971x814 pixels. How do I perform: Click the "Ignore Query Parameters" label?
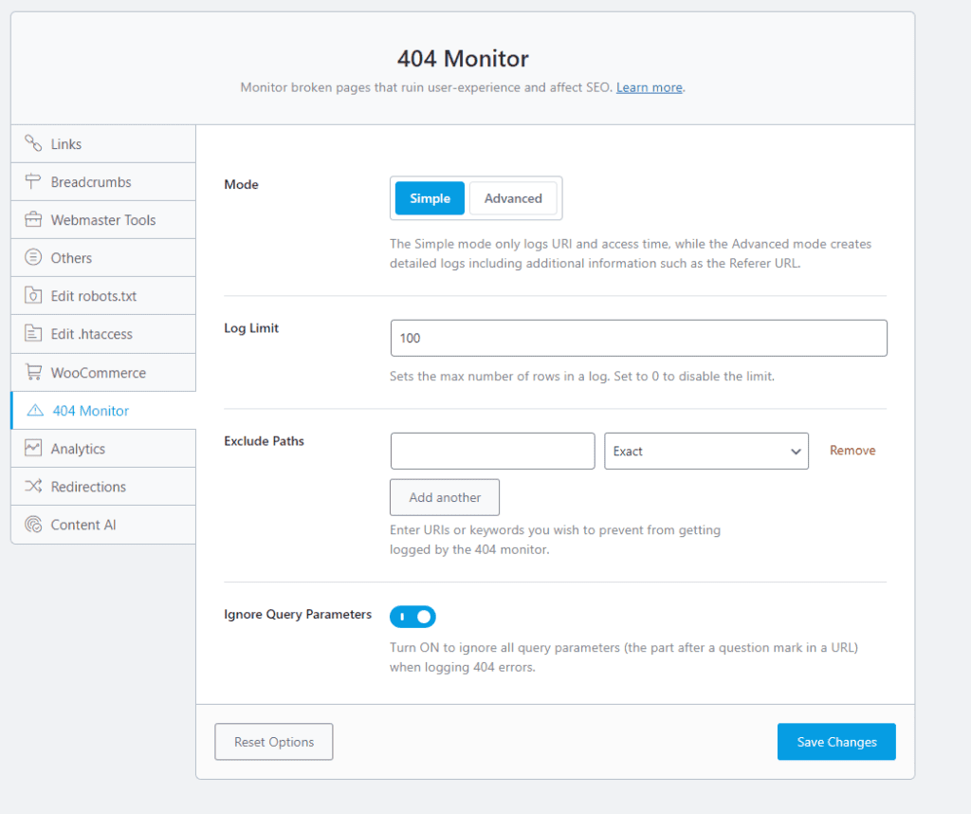point(298,615)
